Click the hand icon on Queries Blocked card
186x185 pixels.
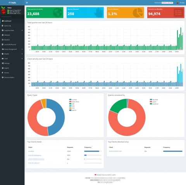coord(98,13)
